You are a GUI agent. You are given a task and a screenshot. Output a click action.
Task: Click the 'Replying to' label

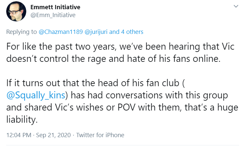coord(22,32)
